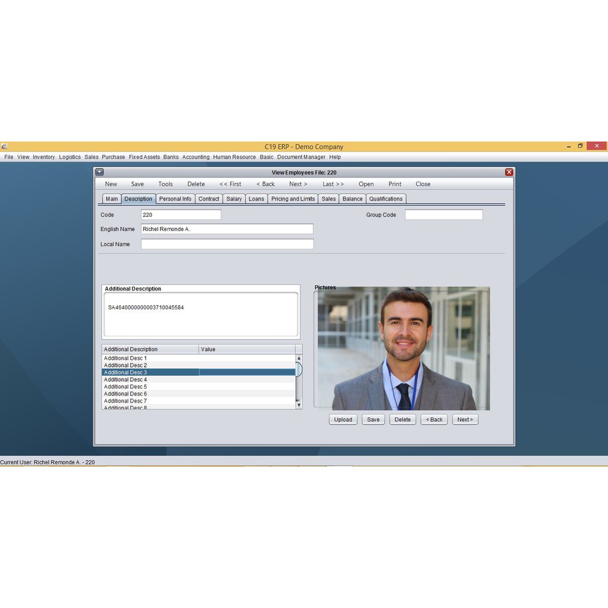
Task: Click the C19 ERP app icon in title bar
Action: coord(4,146)
